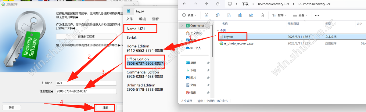
Task: Click the Share icon in Explorer toolbar
Action: (251, 15)
